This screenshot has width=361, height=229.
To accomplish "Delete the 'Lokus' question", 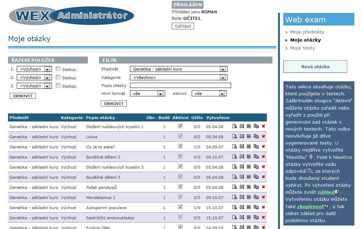I will point(263,136).
